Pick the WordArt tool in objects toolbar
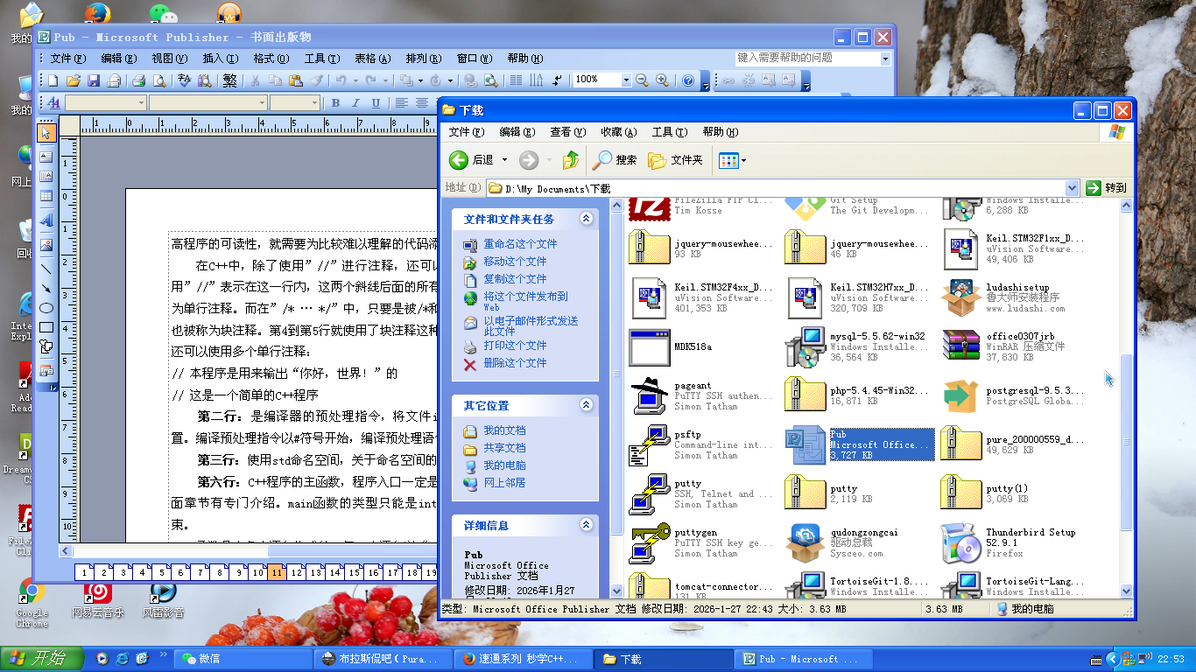 46,220
